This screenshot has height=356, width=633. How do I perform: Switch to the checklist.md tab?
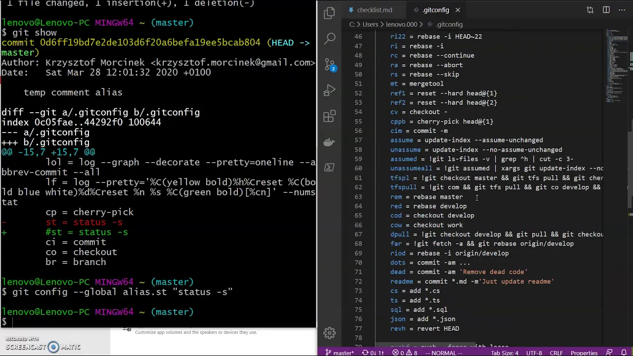374,10
